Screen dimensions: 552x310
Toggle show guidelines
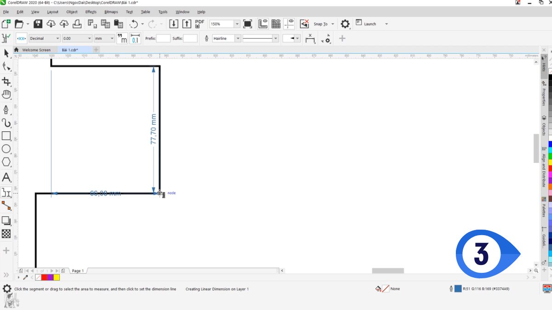coord(289,24)
